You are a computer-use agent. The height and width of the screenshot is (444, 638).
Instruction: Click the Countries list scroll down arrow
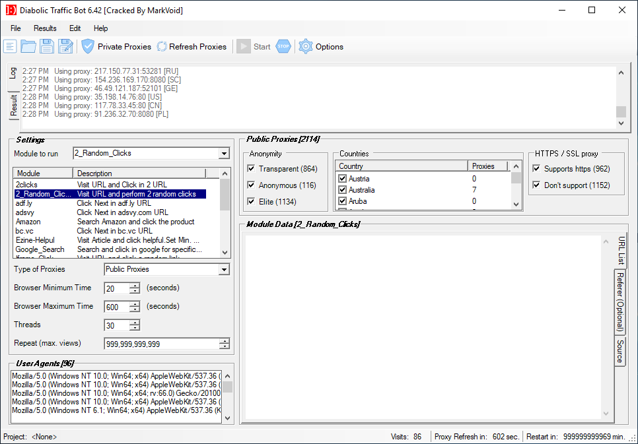coord(516,204)
